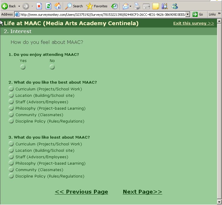Screen dimensions: 222x205
Task: Click the green Back arrow button
Action: [4, 6]
